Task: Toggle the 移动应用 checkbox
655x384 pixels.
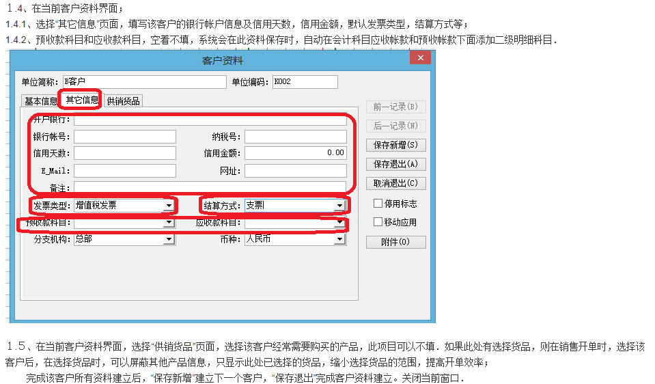Action: [x=378, y=222]
